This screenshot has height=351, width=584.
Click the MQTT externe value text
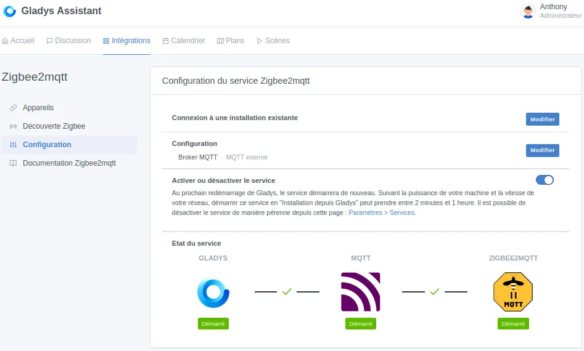point(247,157)
